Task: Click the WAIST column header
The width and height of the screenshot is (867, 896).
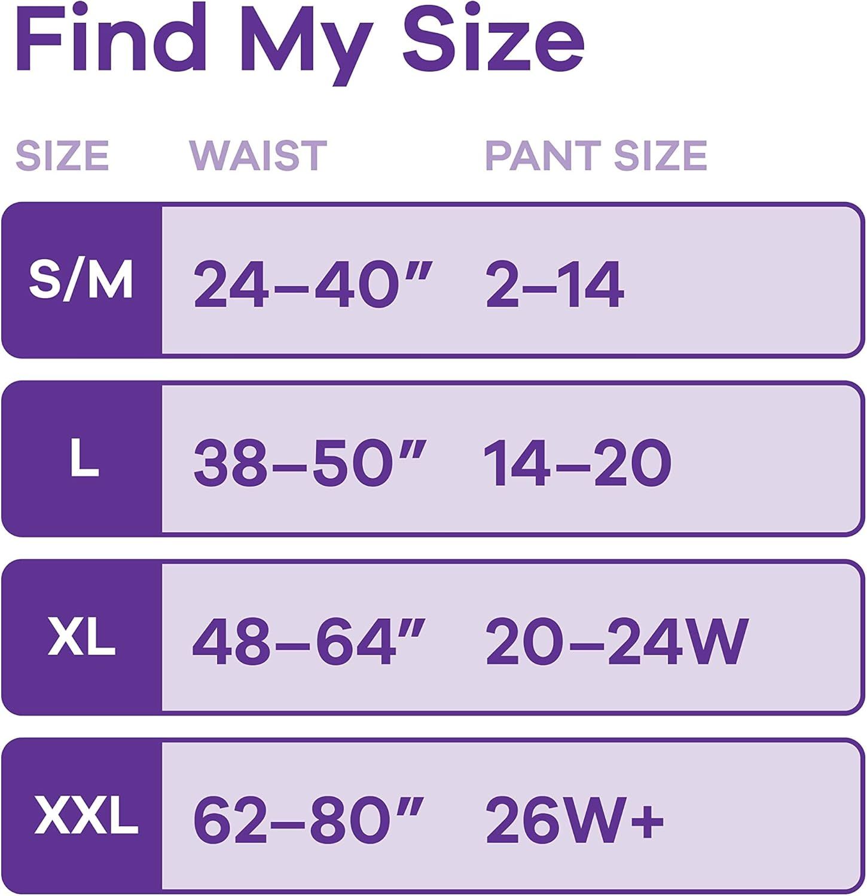Action: 258,155
